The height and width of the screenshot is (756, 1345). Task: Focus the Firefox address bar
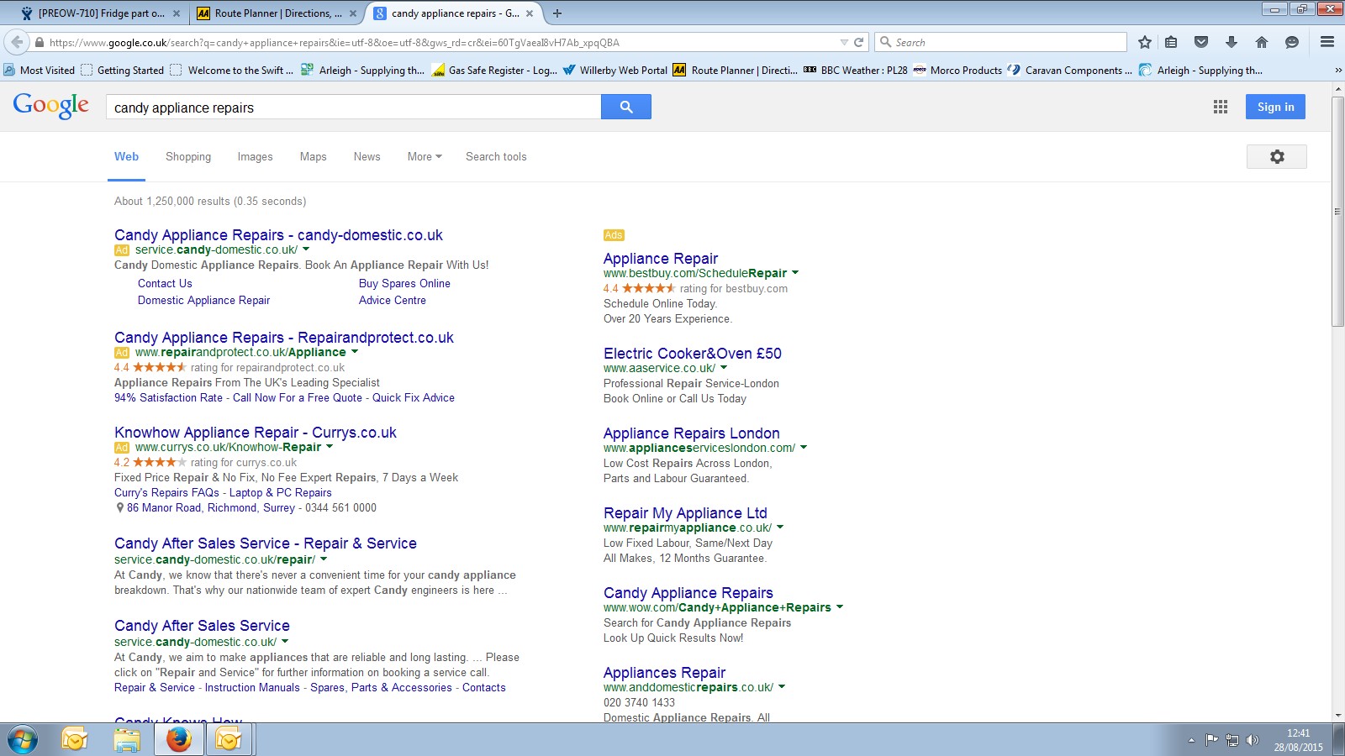coord(441,42)
